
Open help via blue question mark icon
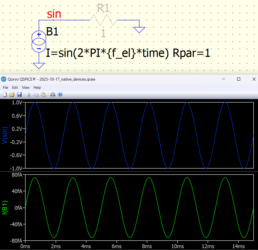[x=60, y=95]
